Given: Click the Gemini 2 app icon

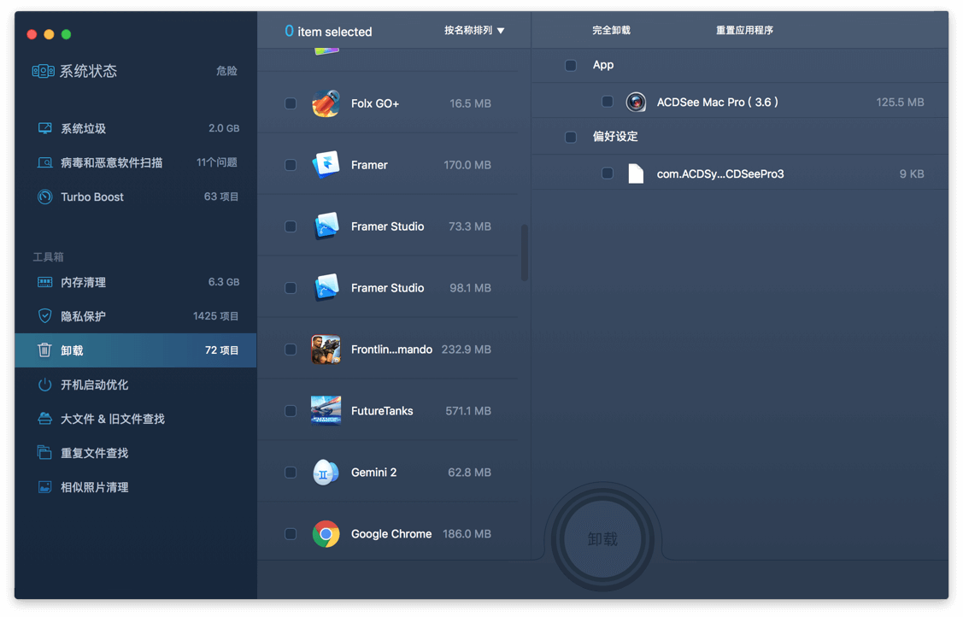Looking at the screenshot, I should pos(326,473).
